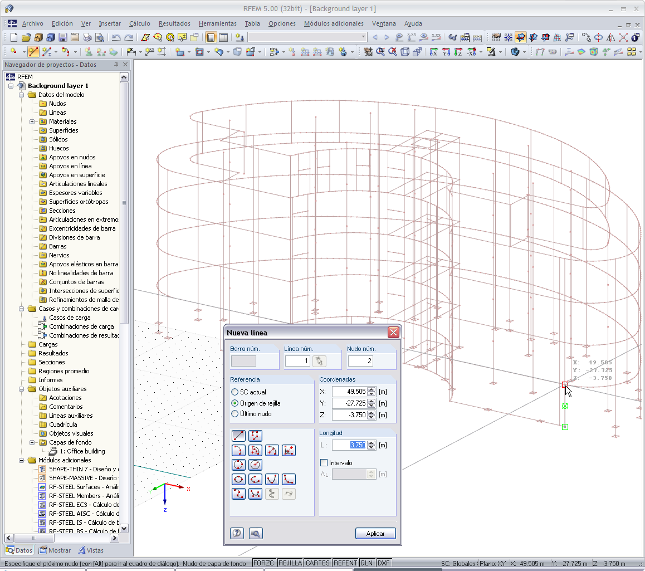The height and width of the screenshot is (571, 645).
Task: Click the save file toolbar icon
Action: click(x=63, y=37)
